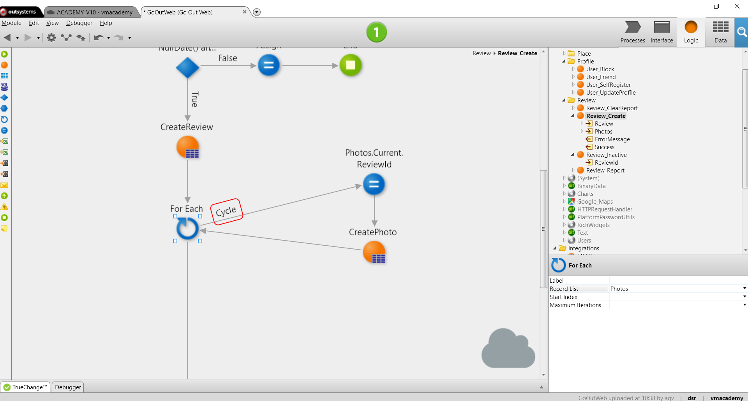
Task: Open the Debugger menu
Action: click(79, 23)
